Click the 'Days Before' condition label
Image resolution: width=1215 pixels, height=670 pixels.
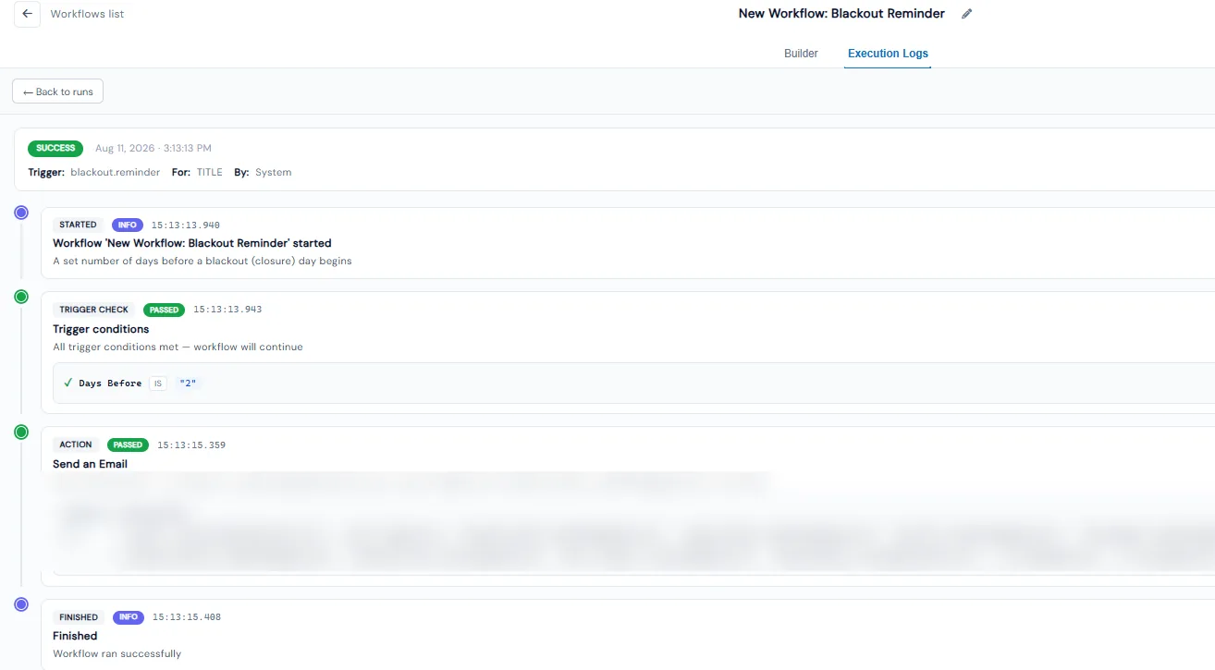point(110,383)
